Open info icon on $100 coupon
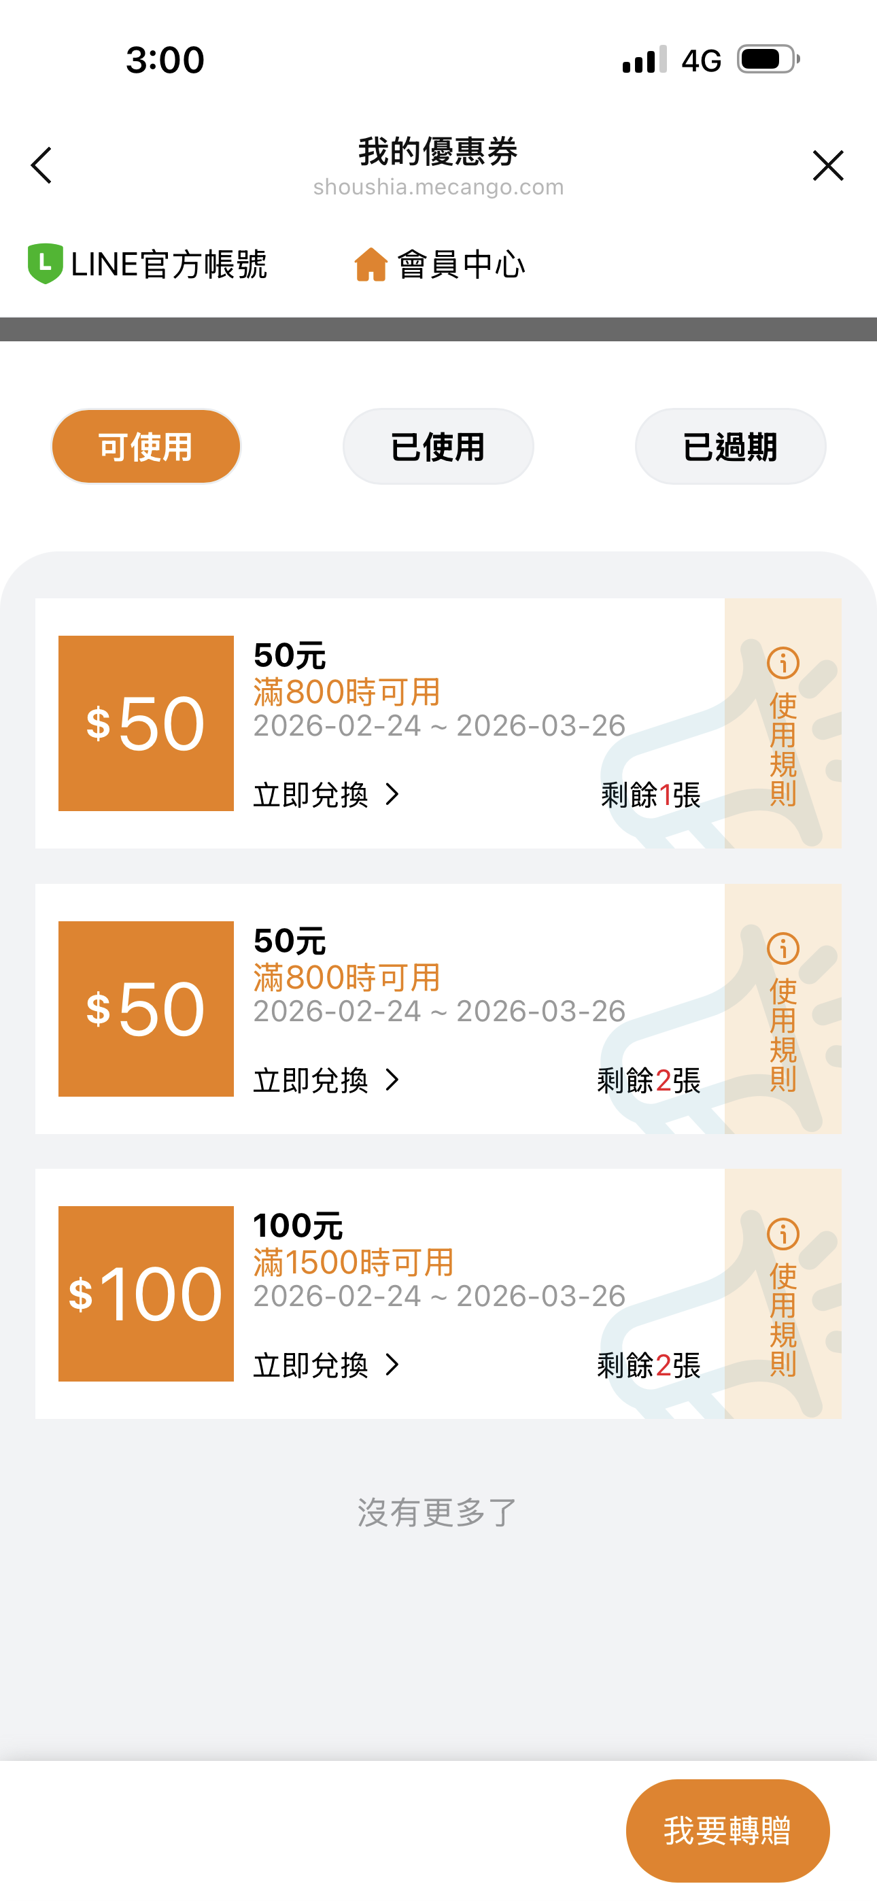Viewport: 877px width, 1901px height. [x=783, y=1233]
